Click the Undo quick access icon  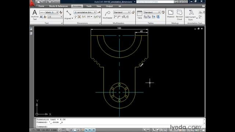pyautogui.click(x=54, y=2)
